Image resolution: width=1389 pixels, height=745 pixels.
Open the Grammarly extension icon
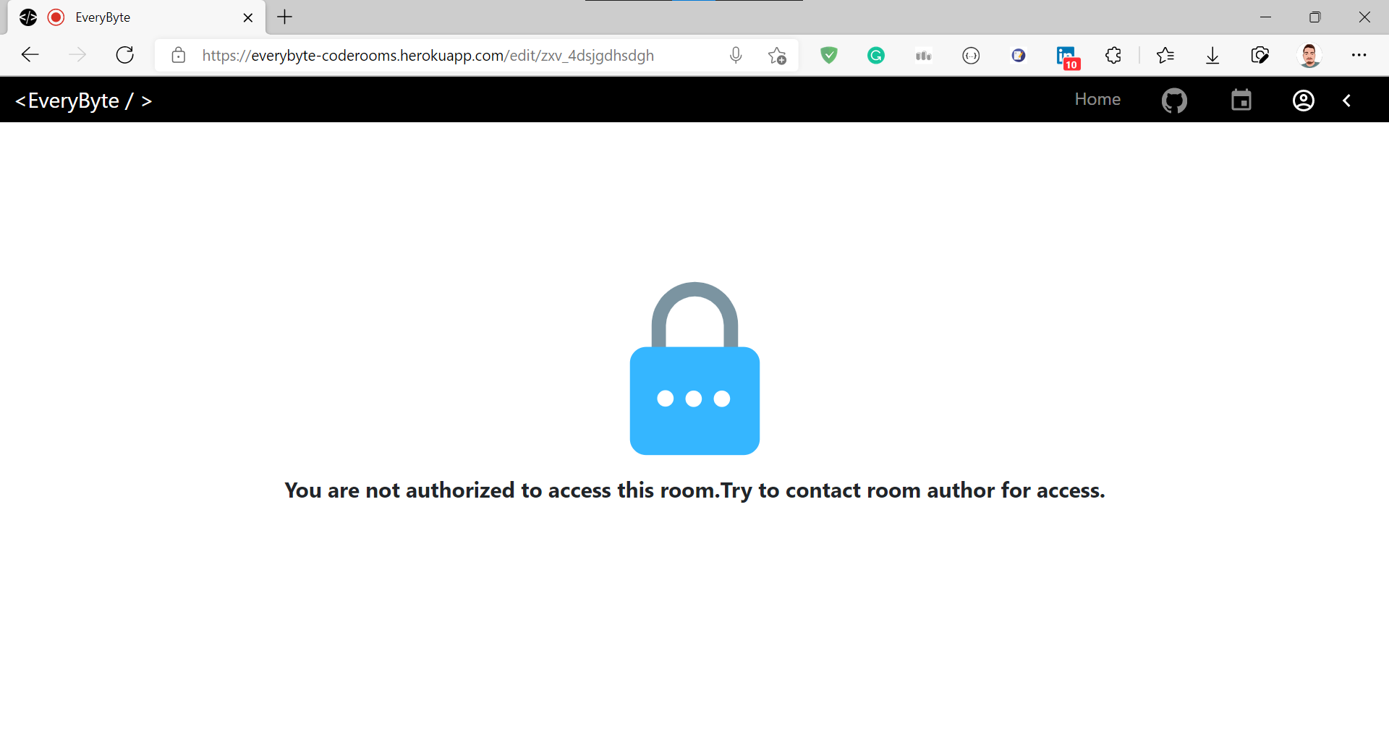(876, 55)
